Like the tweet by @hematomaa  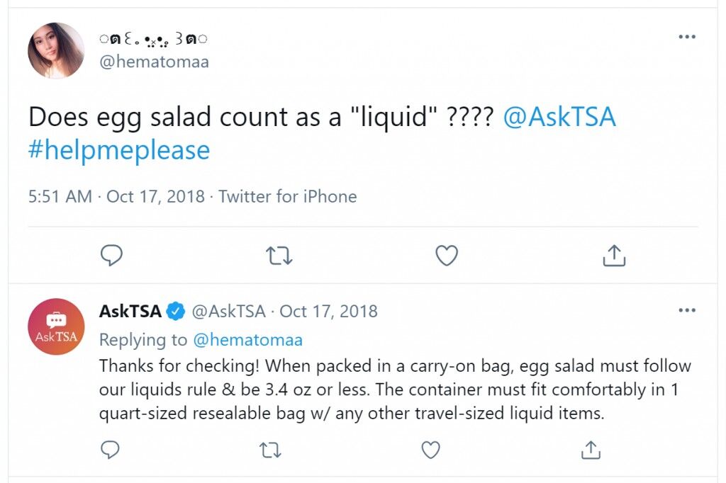pos(447,256)
